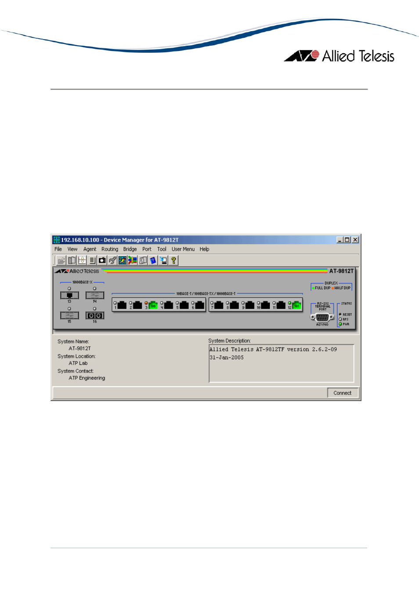Click the terminal computer toolbar icon
419x593 pixels.
(163, 260)
